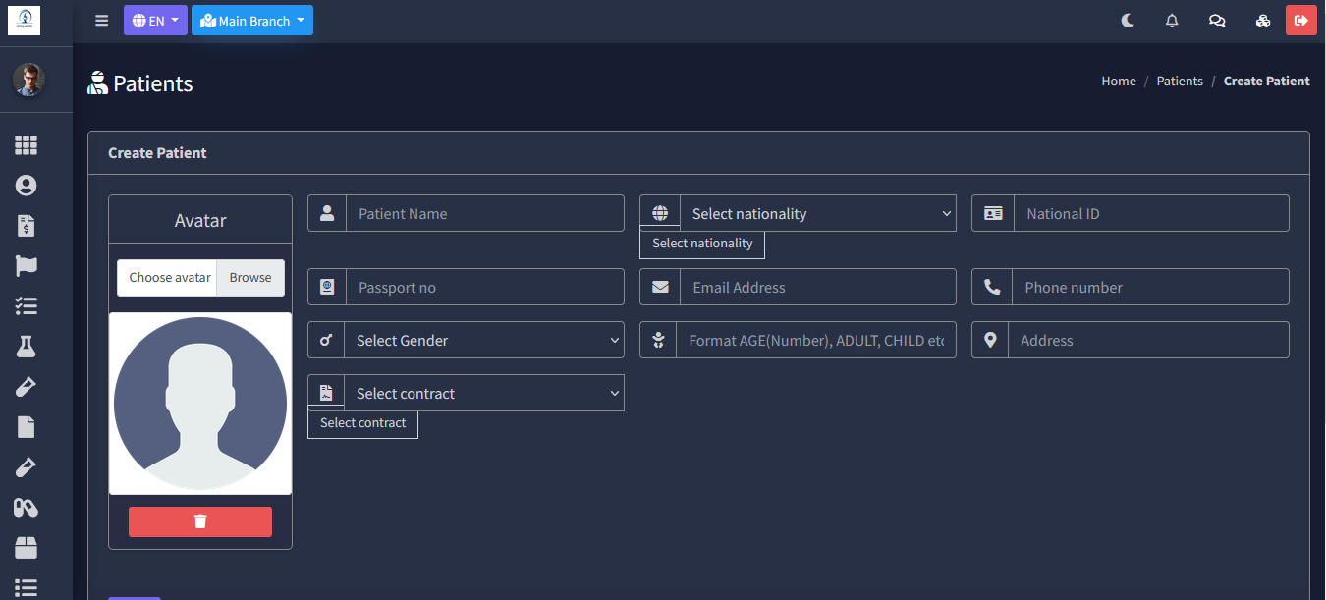The height and width of the screenshot is (600, 1326).
Task: Open the task list icon in sidebar
Action: click(26, 306)
